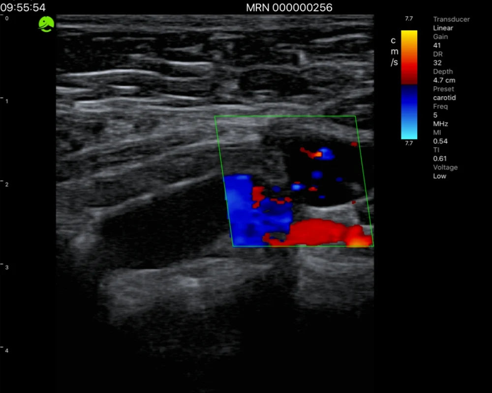Image resolution: width=492 pixels, height=393 pixels.
Task: Click the dynamic range value 32
Action: pos(437,63)
